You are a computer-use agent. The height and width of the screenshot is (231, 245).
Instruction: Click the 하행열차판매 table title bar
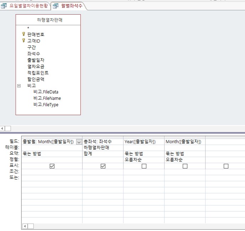(x=48, y=20)
